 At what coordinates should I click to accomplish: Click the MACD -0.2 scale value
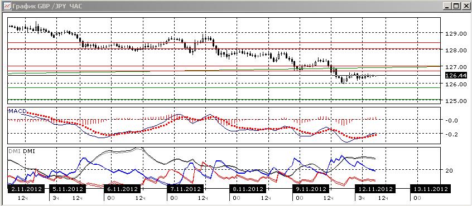click(451, 134)
